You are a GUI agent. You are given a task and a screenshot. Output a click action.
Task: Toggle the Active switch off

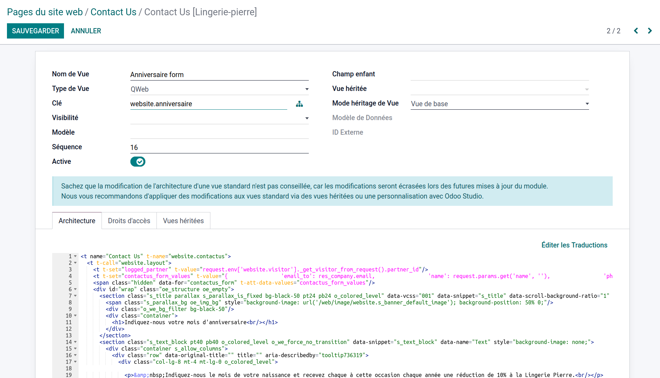(x=138, y=162)
